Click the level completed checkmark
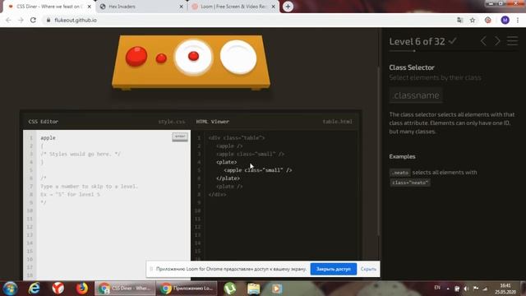 pos(453,41)
